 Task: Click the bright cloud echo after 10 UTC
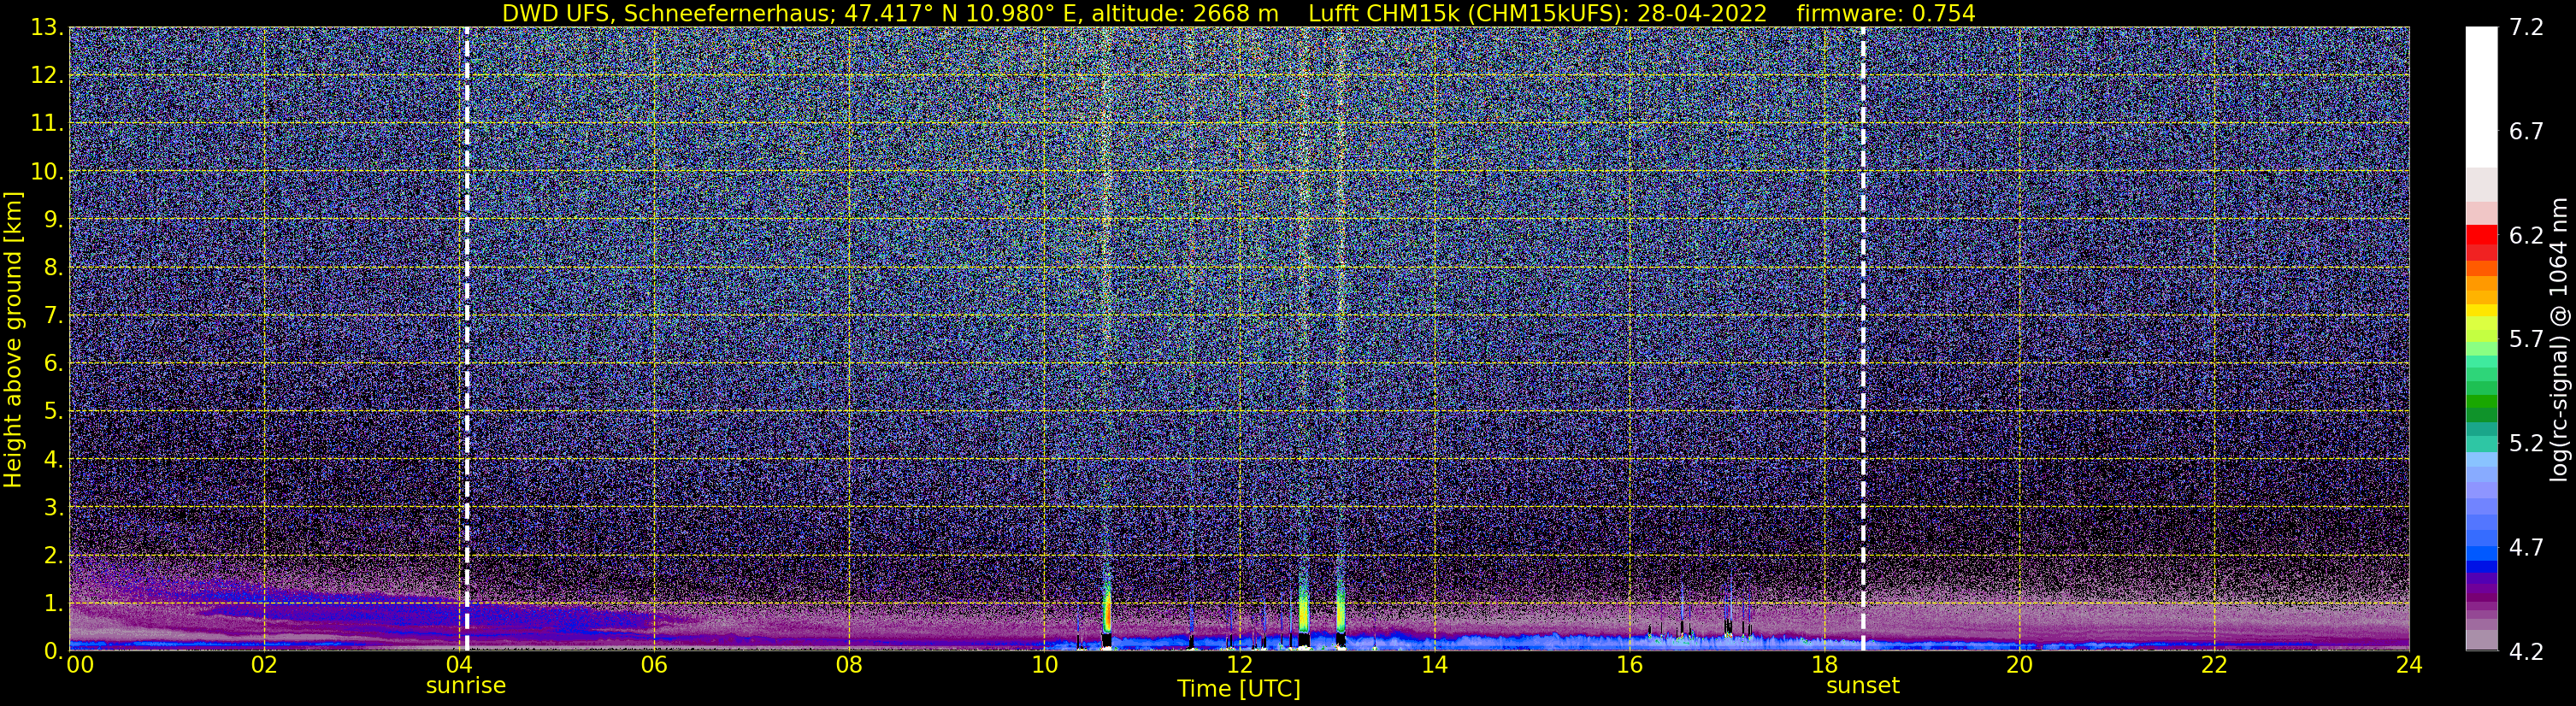[x=1107, y=610]
